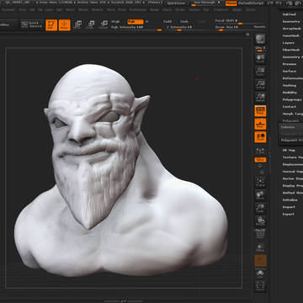Select the Scroll canvas hand icon
This screenshot has height=303, width=303.
(x=260, y=57)
